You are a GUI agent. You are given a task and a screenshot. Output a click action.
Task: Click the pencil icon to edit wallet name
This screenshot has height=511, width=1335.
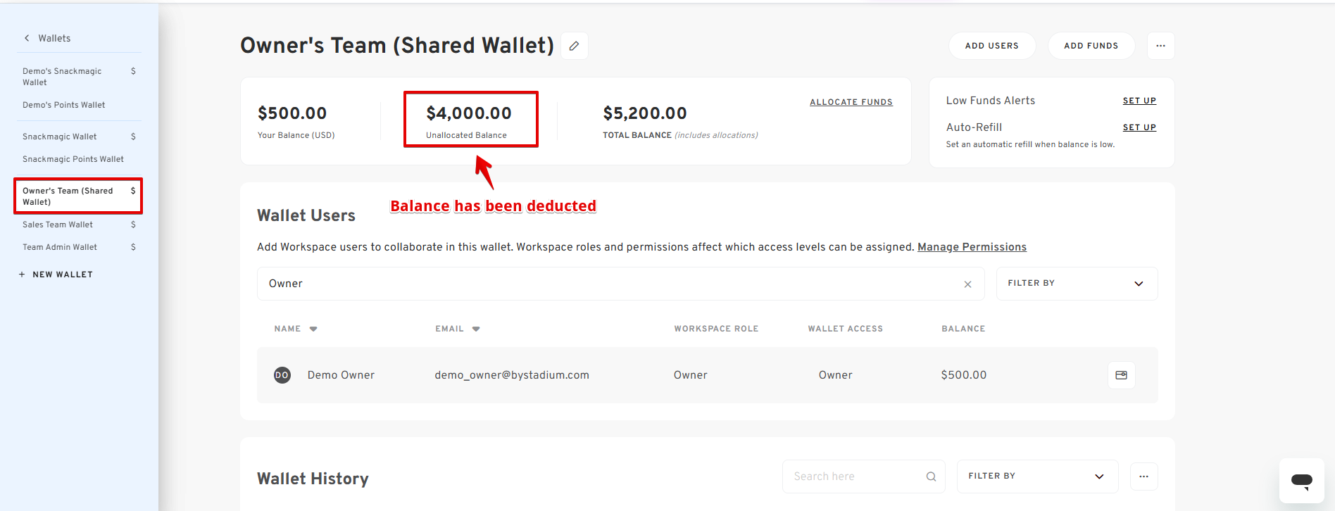pos(575,46)
